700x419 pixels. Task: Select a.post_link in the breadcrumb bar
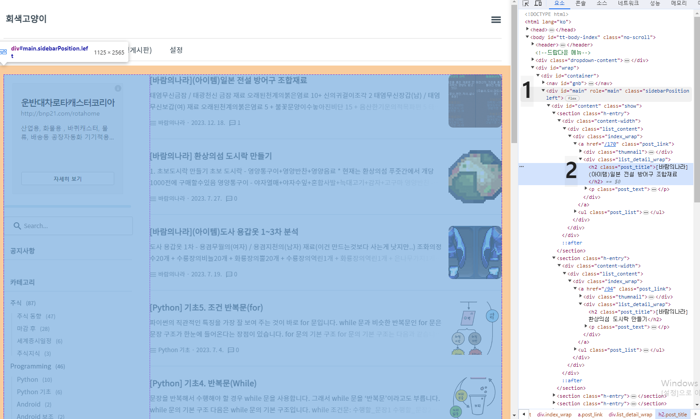point(590,415)
